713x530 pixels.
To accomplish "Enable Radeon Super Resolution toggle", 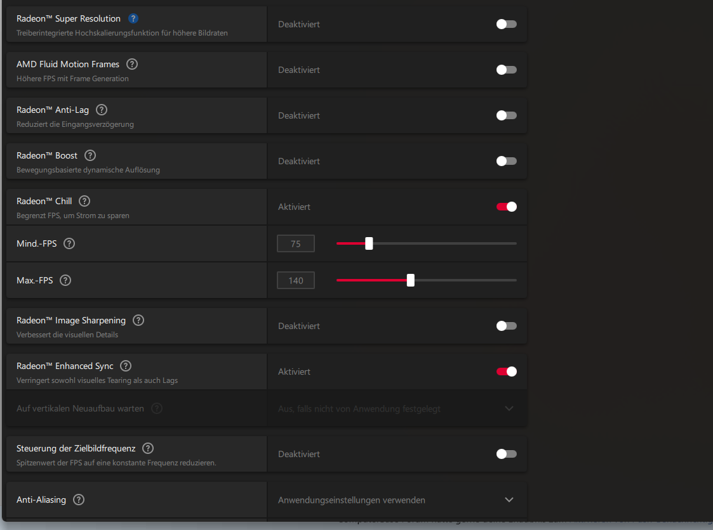I will click(x=506, y=24).
